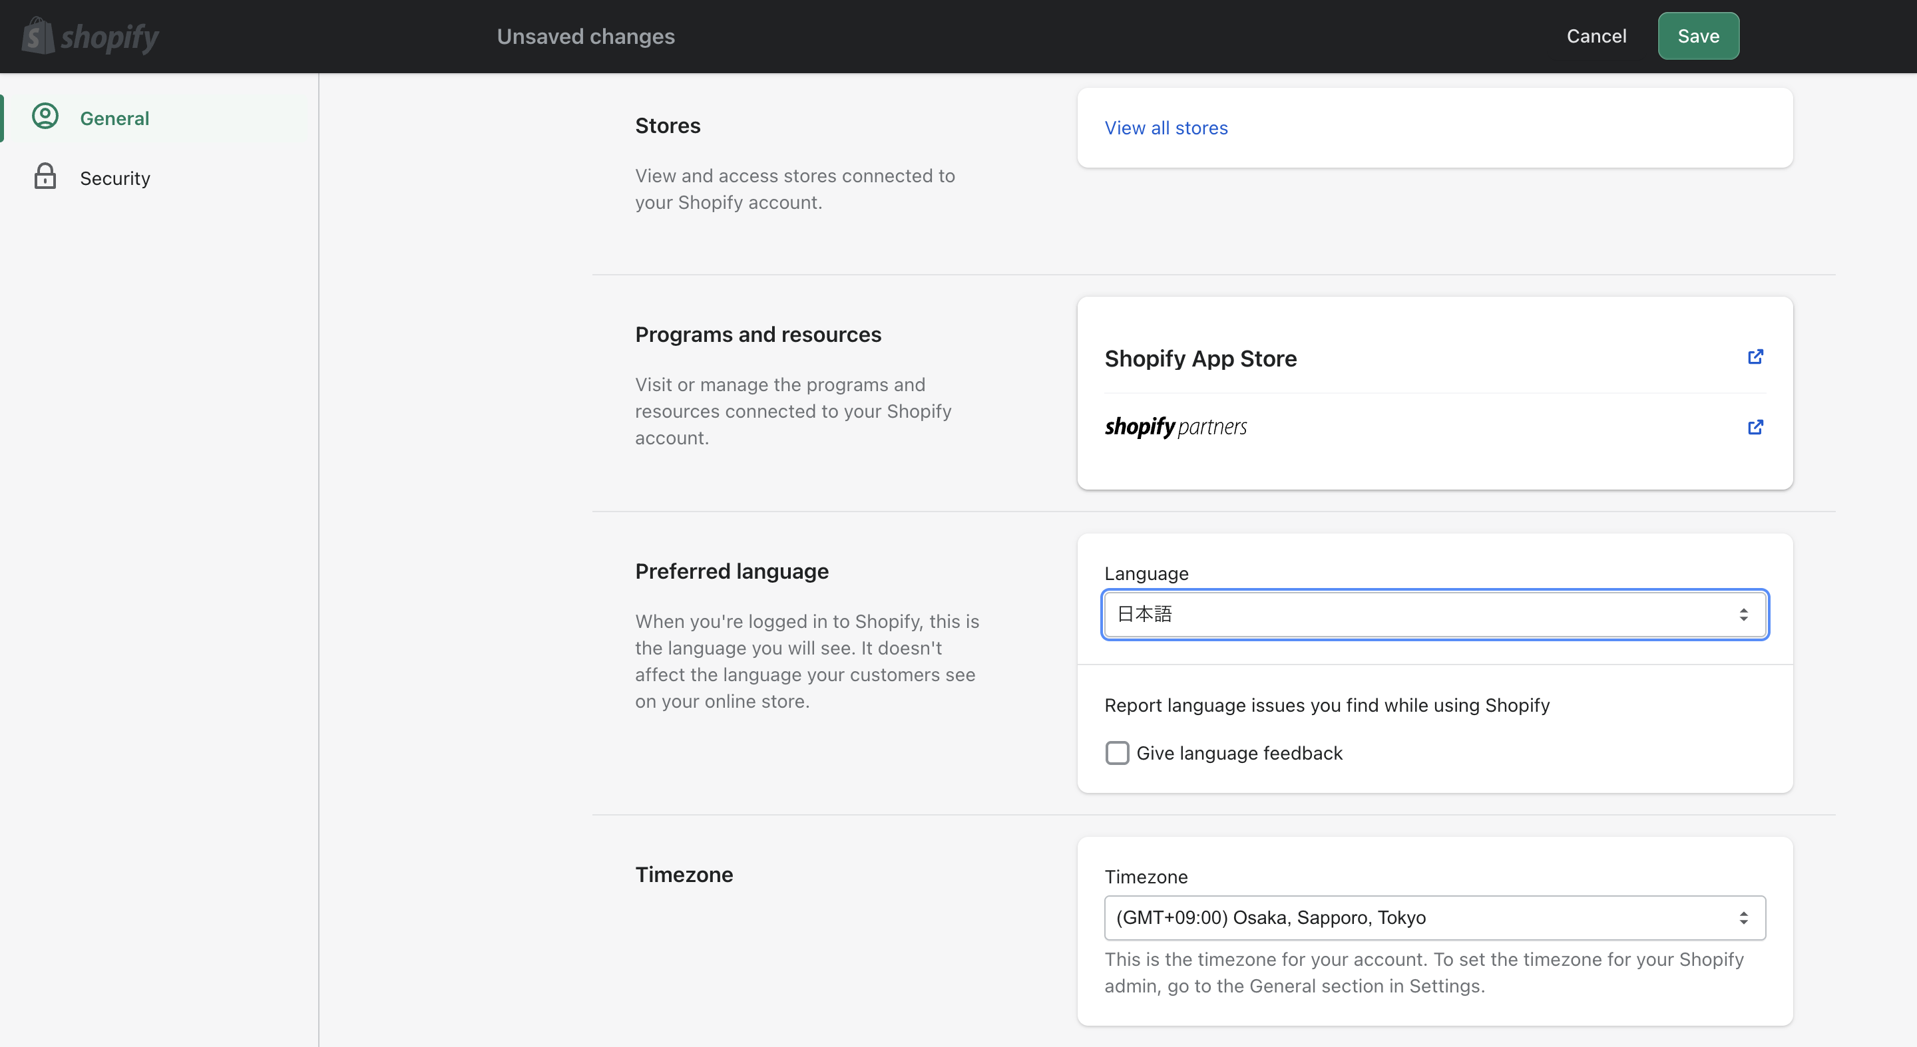Viewport: 1917px width, 1047px height.
Task: Open the Language dropdown showing 日本語
Action: pyautogui.click(x=1414, y=614)
